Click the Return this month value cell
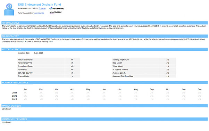209x131 pixels. [72, 60]
